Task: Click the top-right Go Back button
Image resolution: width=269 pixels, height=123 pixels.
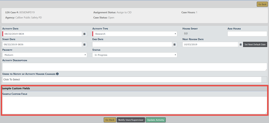Action: click(x=262, y=4)
